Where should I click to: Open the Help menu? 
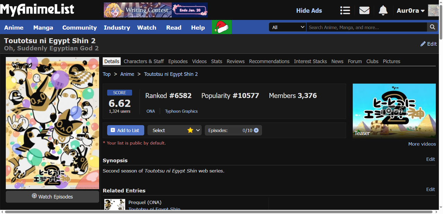click(198, 27)
